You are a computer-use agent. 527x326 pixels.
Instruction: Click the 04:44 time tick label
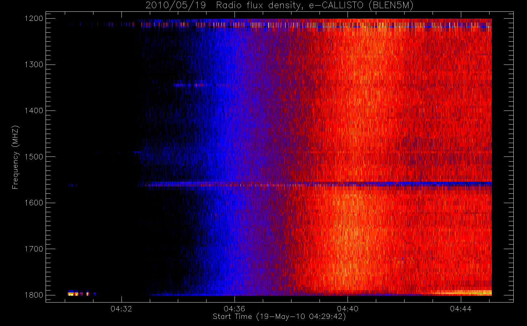[461, 309]
